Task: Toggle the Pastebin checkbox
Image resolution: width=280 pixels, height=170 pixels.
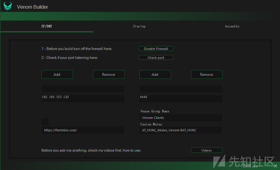Action: pos(45,122)
